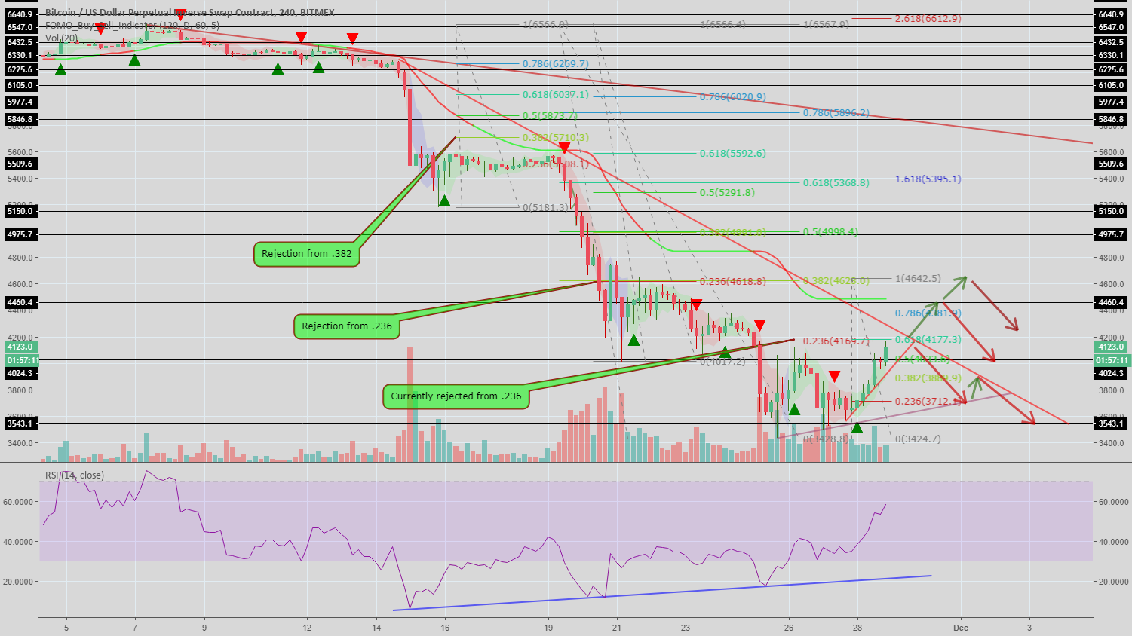Click the "Rejection from .382" callout
Image resolution: width=1132 pixels, height=636 pixels.
[x=306, y=254]
